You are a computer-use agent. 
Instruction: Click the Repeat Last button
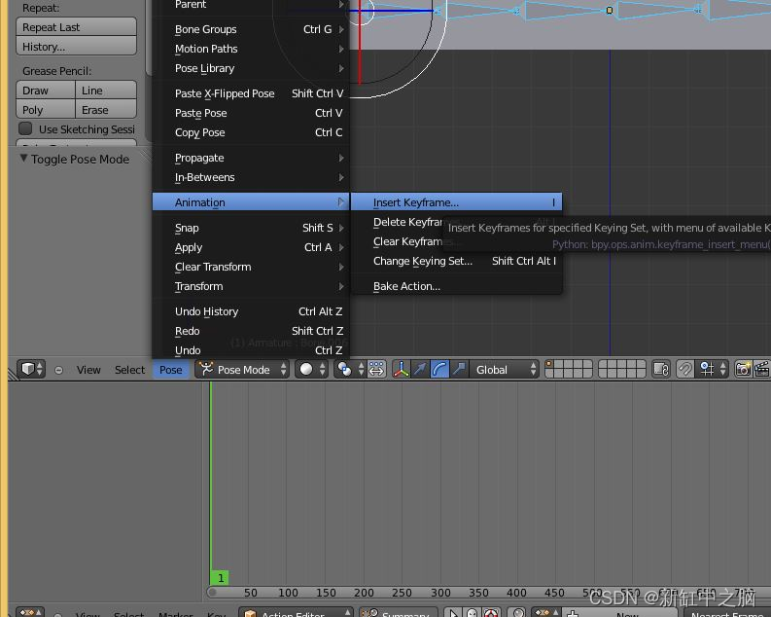[x=76, y=27]
